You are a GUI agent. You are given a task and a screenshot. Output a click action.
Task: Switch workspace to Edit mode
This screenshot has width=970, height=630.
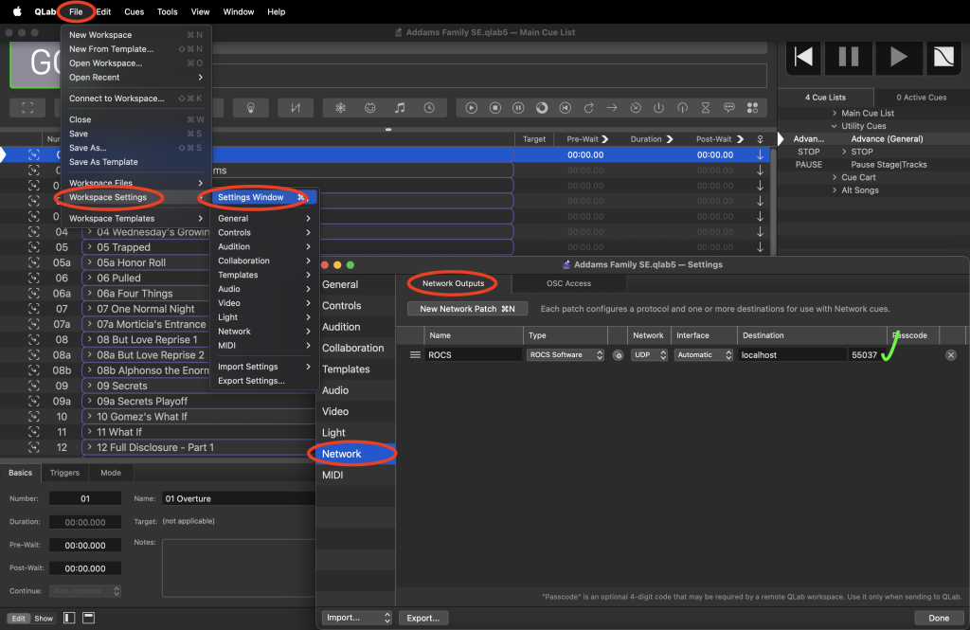19,619
